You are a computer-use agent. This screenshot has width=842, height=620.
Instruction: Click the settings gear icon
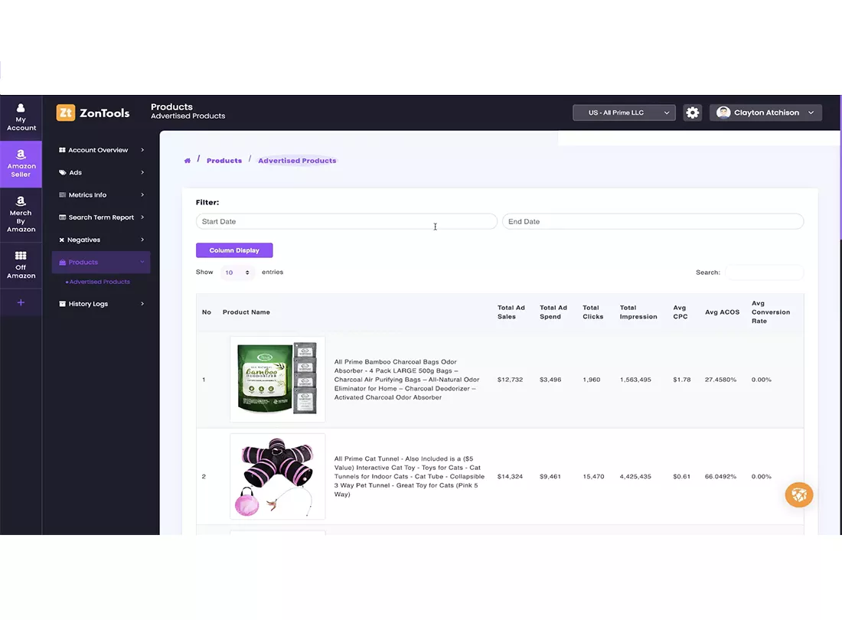point(692,113)
